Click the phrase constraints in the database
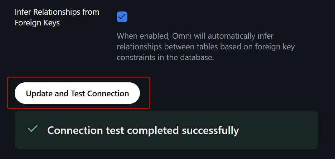 [165, 57]
